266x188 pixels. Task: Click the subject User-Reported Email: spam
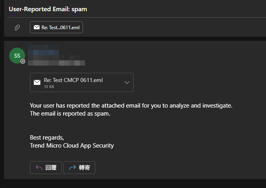(x=48, y=9)
